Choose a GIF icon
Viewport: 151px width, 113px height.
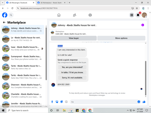(66, 102)
